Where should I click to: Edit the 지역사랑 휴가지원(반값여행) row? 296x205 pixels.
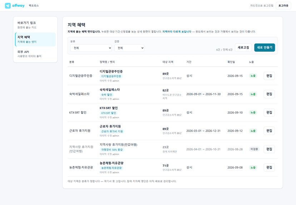269,149
